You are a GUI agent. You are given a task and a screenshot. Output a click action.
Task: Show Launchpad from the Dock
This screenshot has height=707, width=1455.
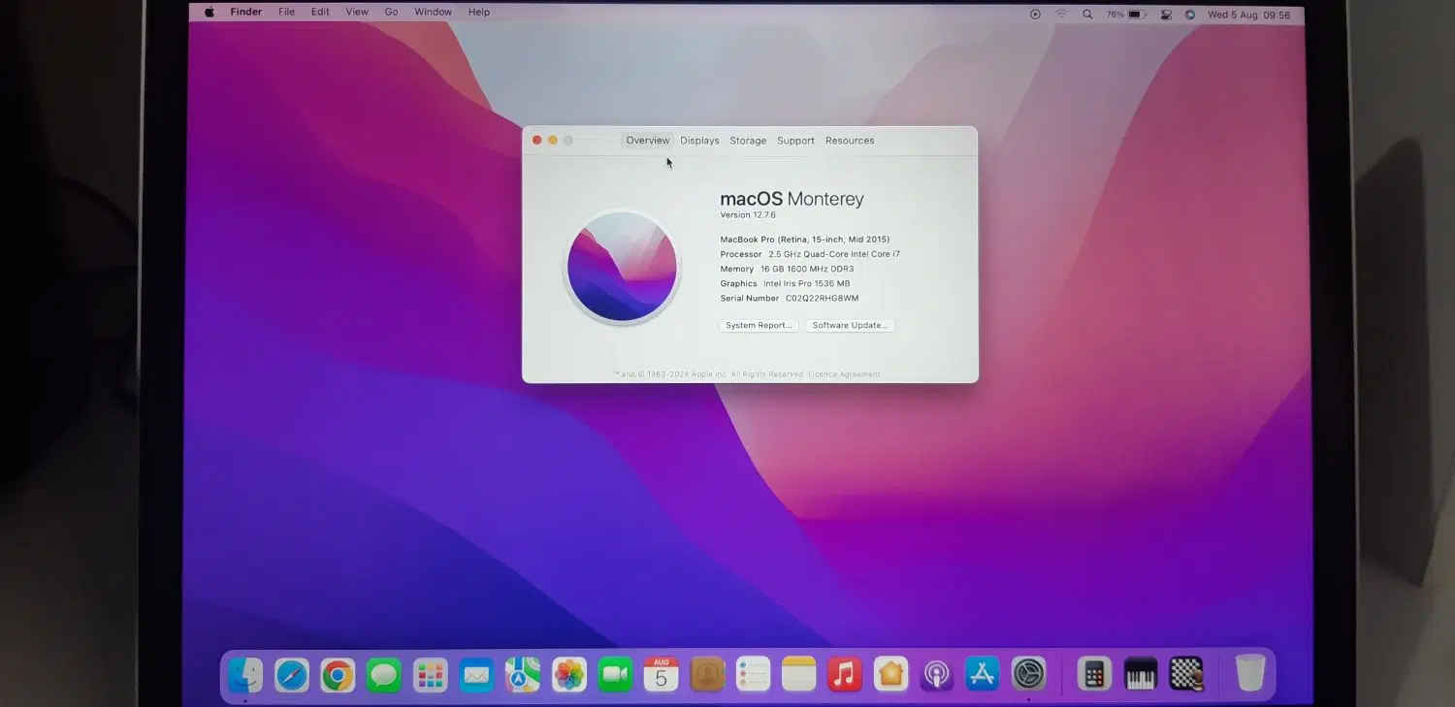431,674
